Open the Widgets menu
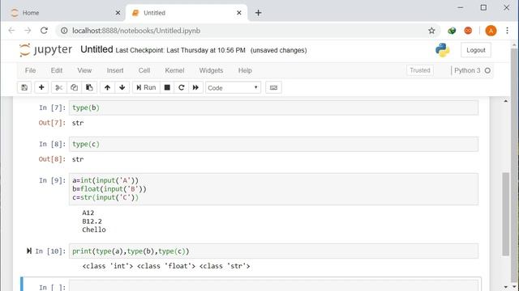The image size is (519, 291). click(x=211, y=70)
